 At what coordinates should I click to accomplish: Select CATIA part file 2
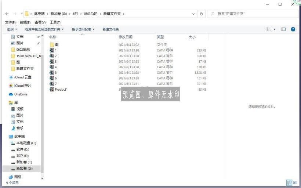53,56
